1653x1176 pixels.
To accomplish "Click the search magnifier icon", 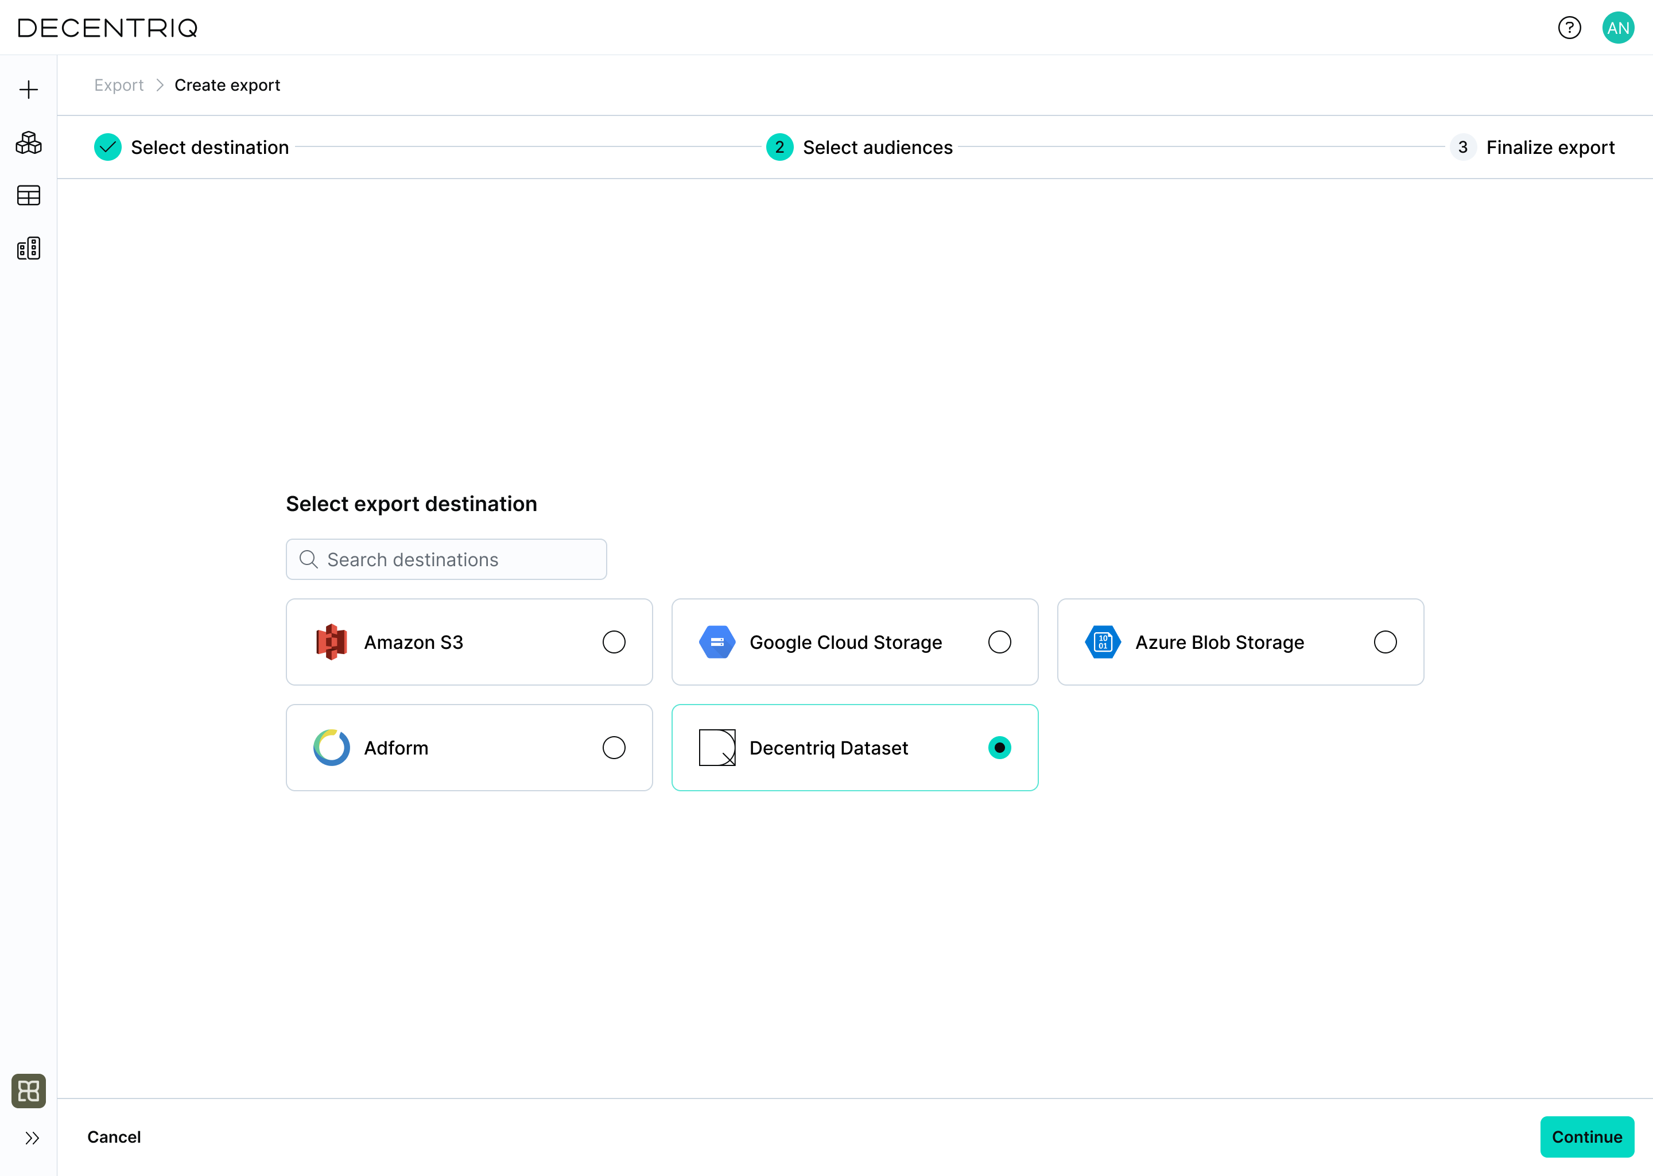I will pyautogui.click(x=308, y=559).
